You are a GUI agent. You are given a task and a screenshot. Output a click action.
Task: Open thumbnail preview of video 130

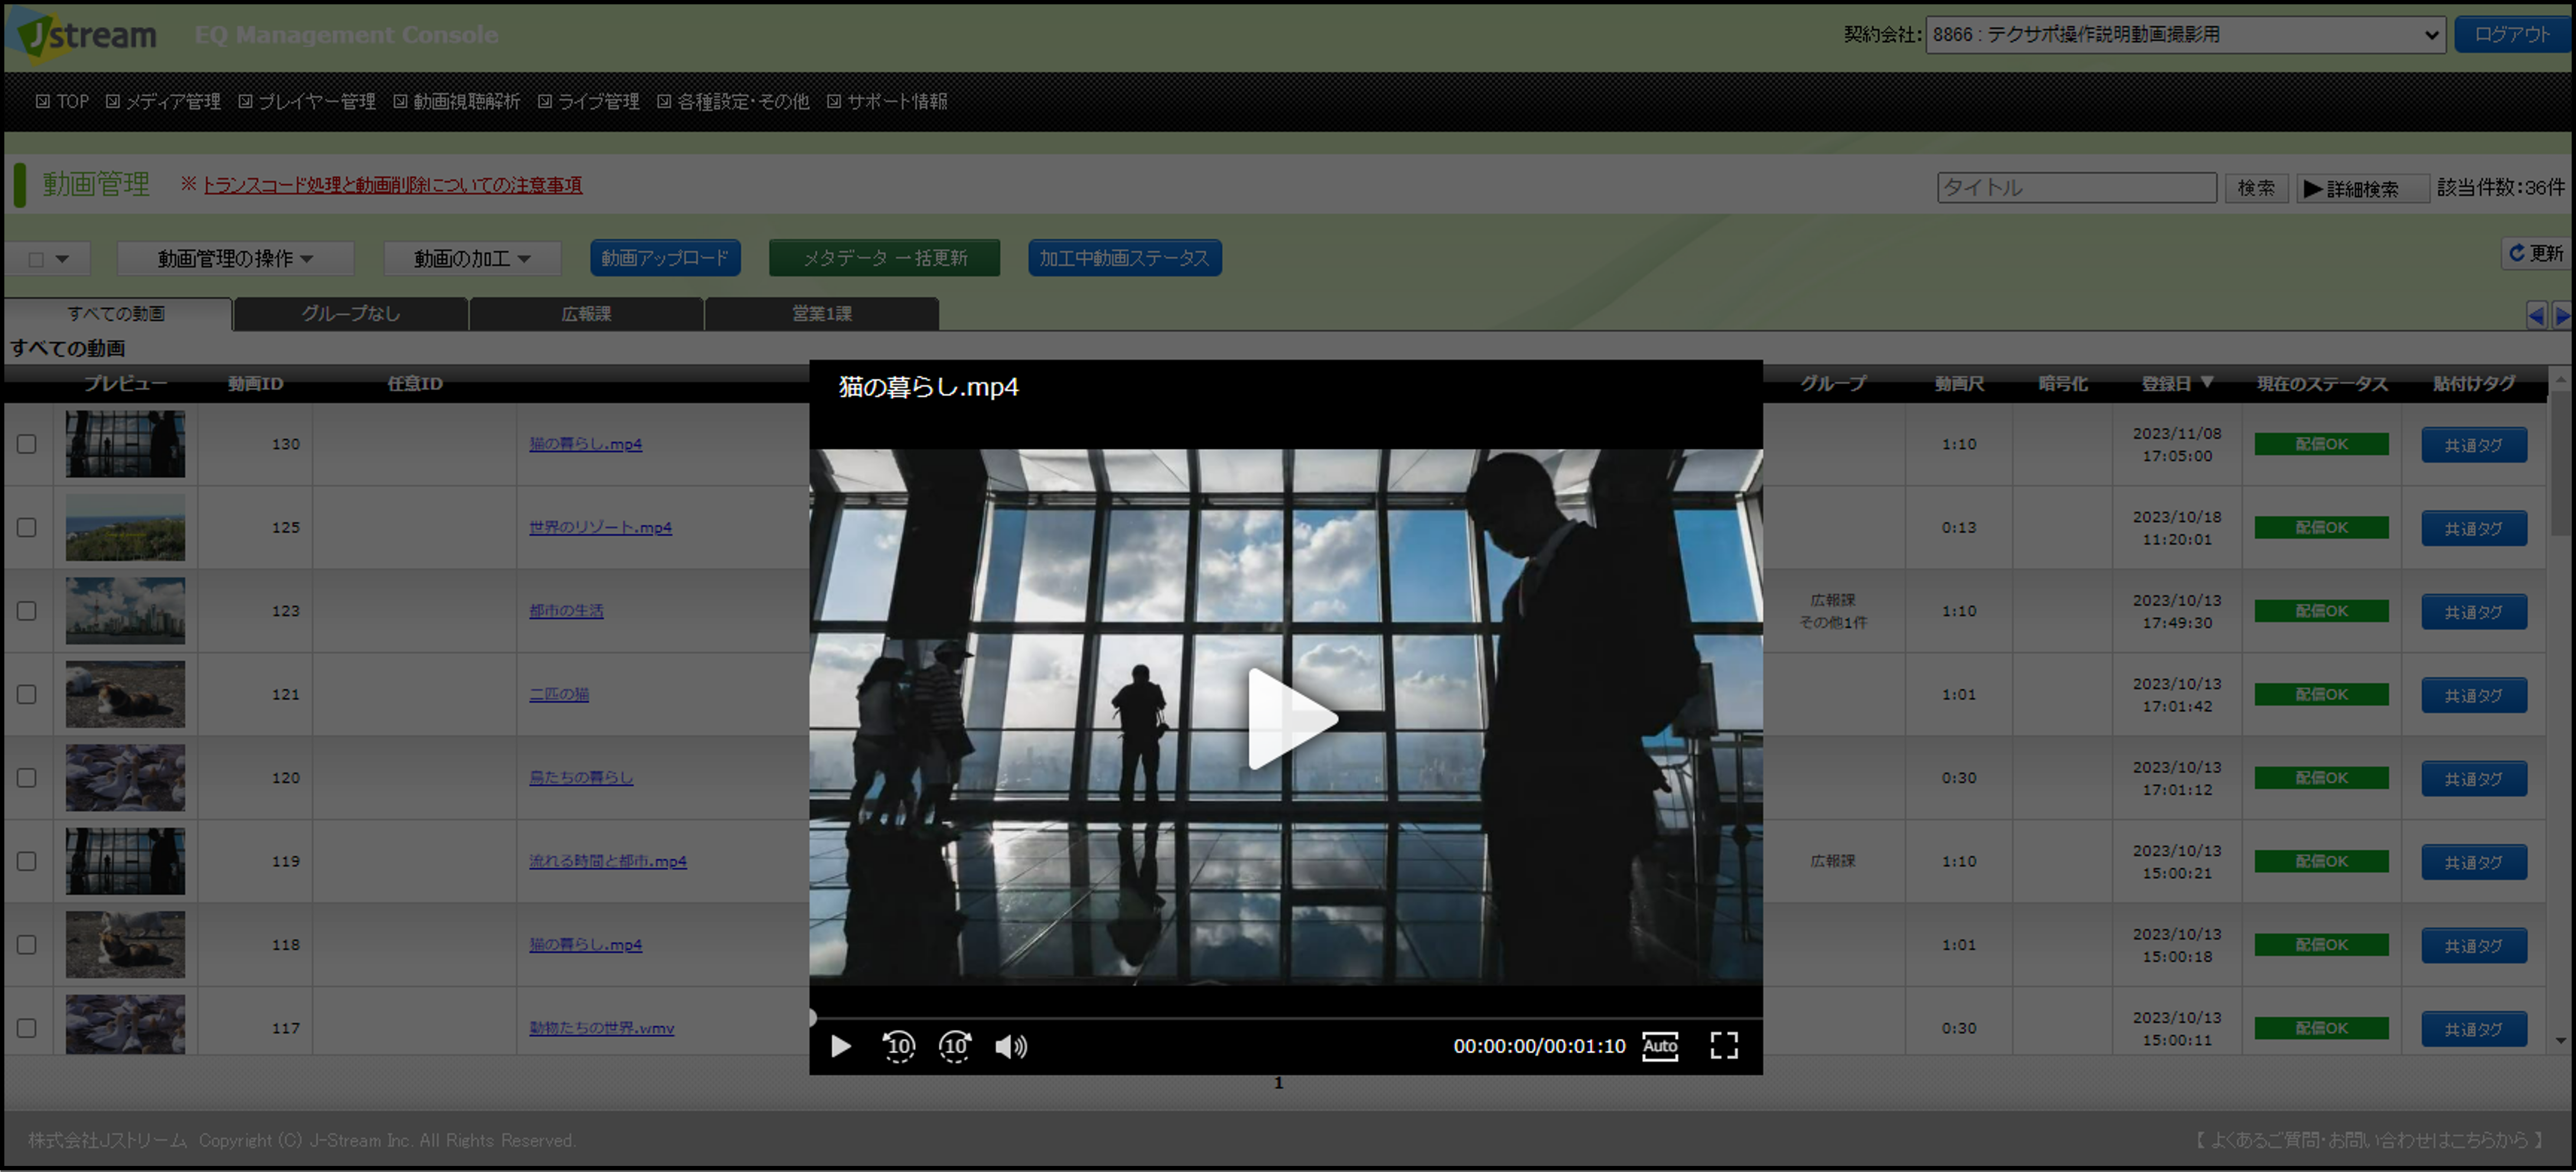pos(125,444)
